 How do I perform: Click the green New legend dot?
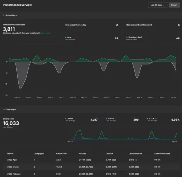point(65,37)
